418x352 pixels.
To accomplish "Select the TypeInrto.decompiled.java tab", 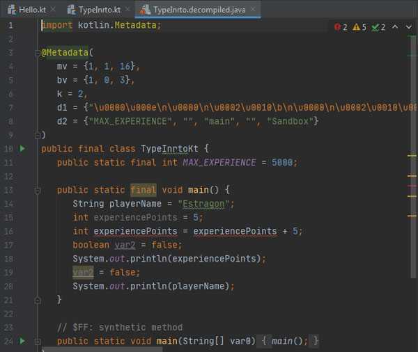I will pos(199,10).
